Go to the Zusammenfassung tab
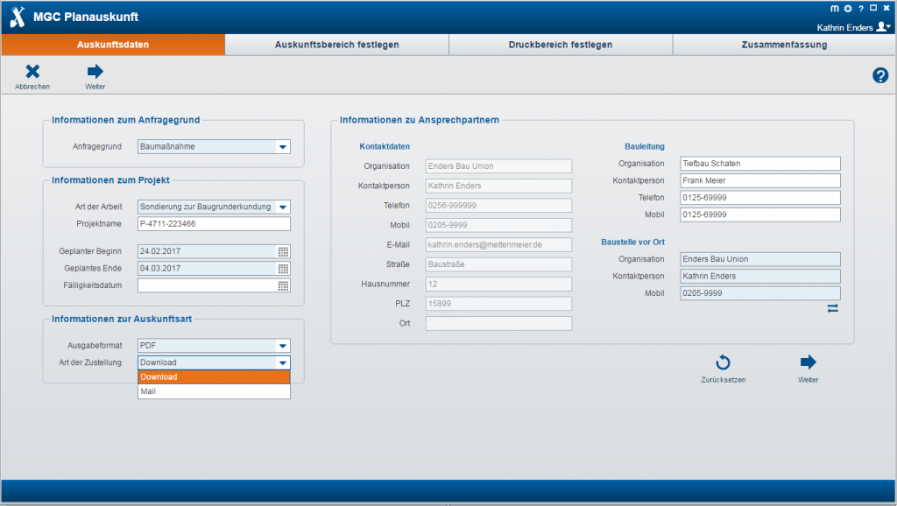Screen dimensions: 897x506 pos(784,45)
